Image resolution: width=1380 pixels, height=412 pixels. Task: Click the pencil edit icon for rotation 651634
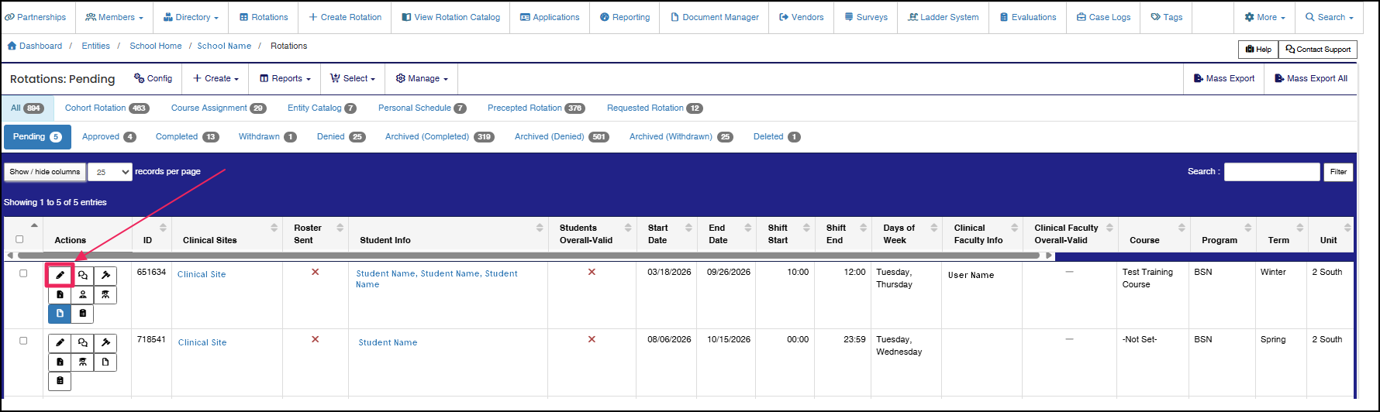[60, 275]
